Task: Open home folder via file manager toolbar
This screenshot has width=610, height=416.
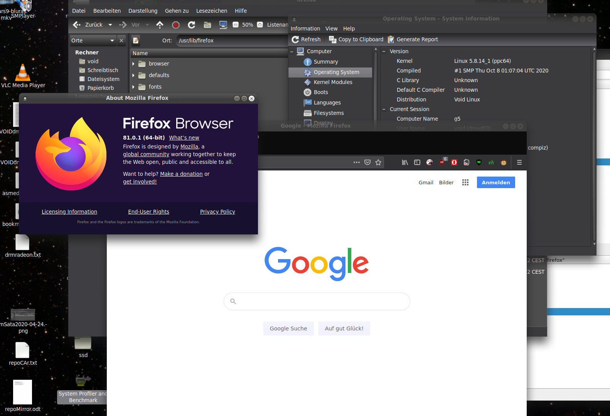Action: coord(207,25)
